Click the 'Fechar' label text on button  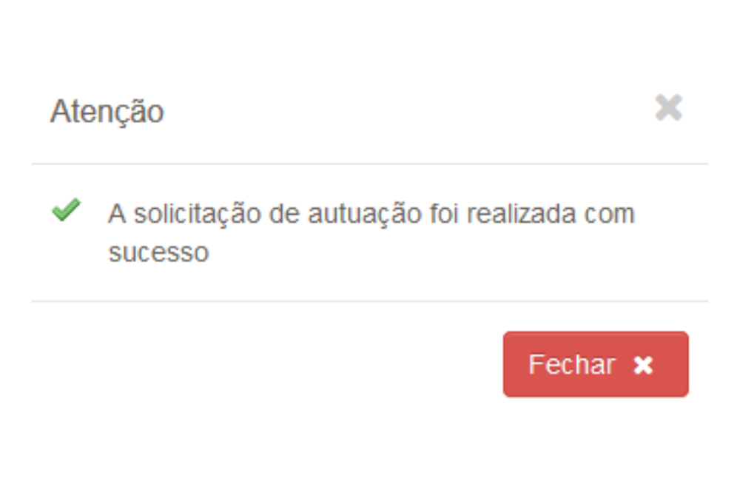tap(571, 364)
